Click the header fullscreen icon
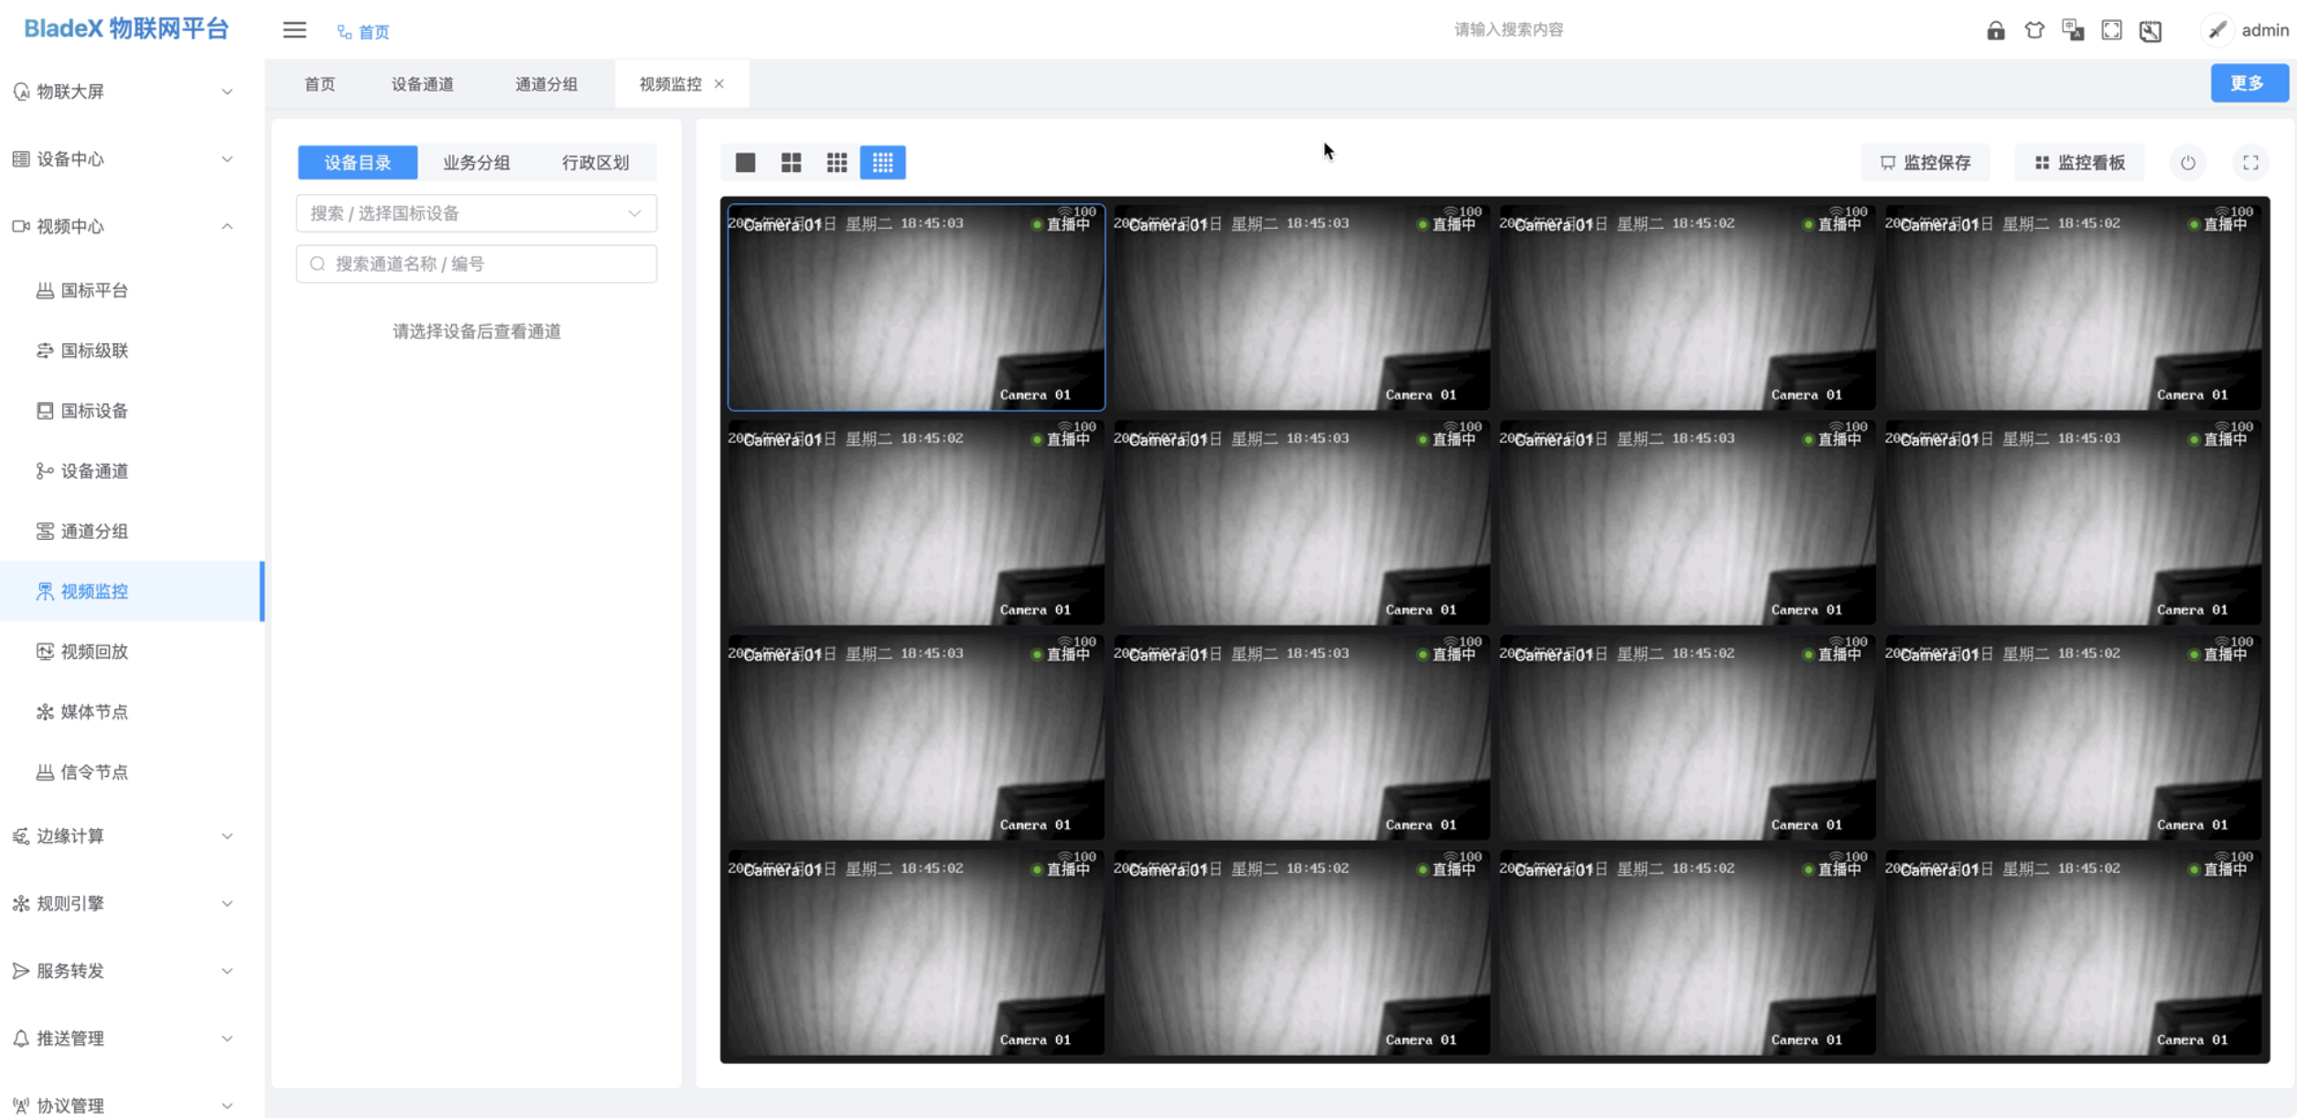This screenshot has height=1120, width=2297. coord(2111,30)
